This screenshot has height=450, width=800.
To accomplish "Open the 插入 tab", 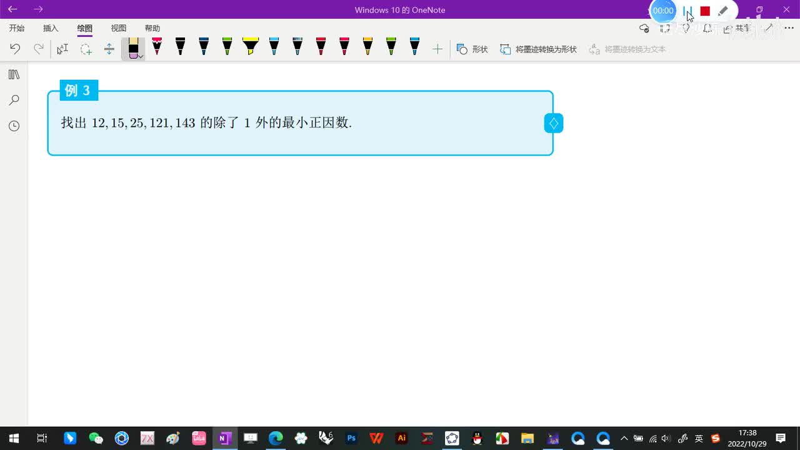I will coord(51,28).
